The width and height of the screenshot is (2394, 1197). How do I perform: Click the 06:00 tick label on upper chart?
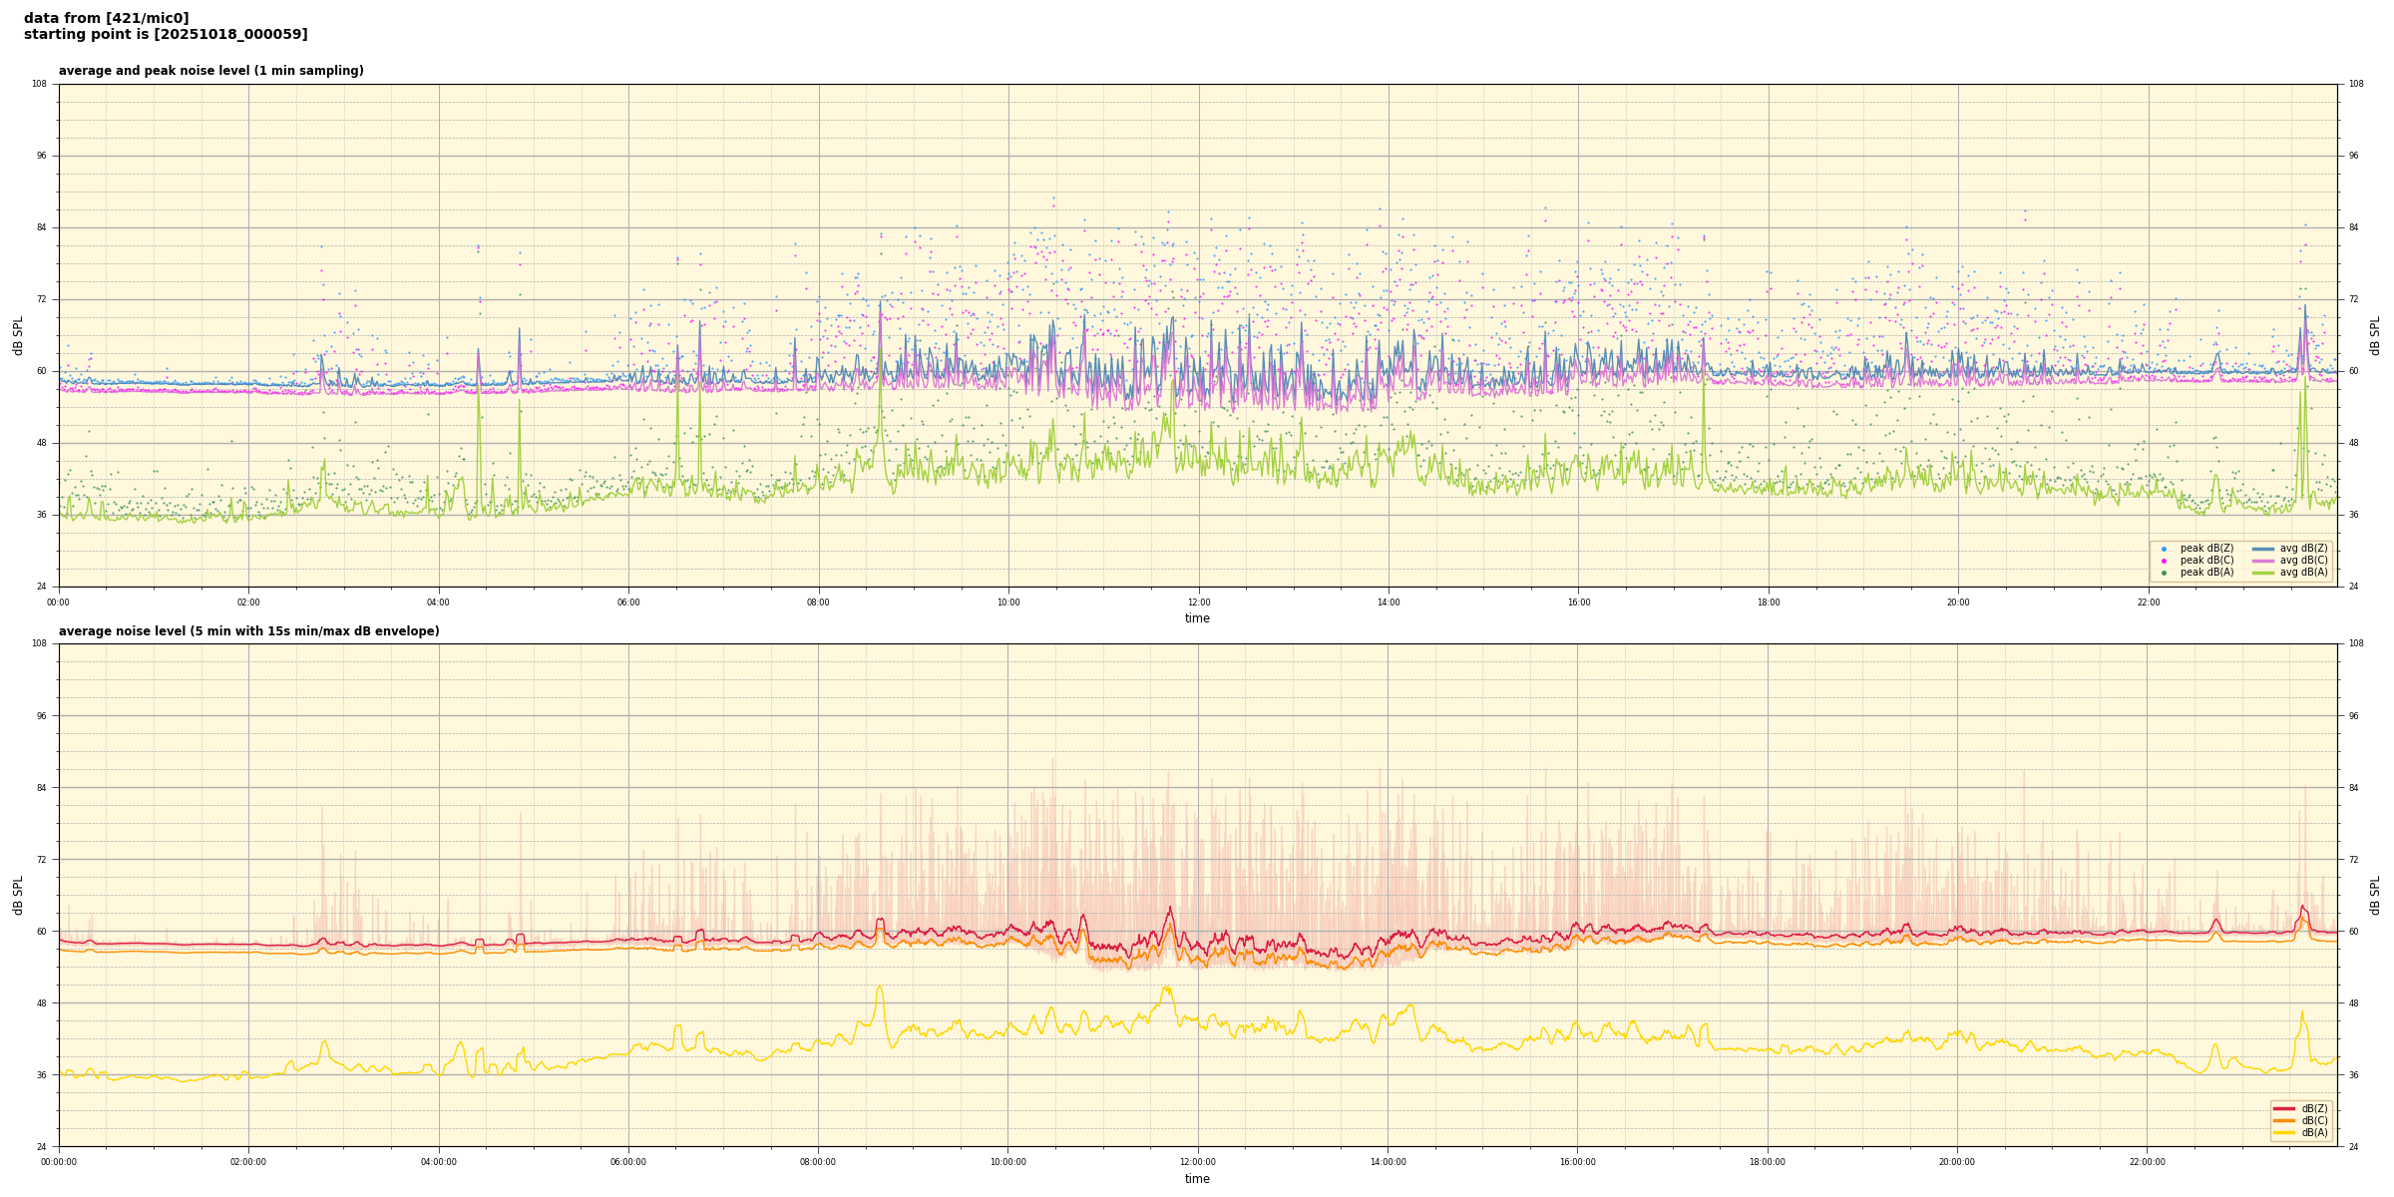(628, 602)
